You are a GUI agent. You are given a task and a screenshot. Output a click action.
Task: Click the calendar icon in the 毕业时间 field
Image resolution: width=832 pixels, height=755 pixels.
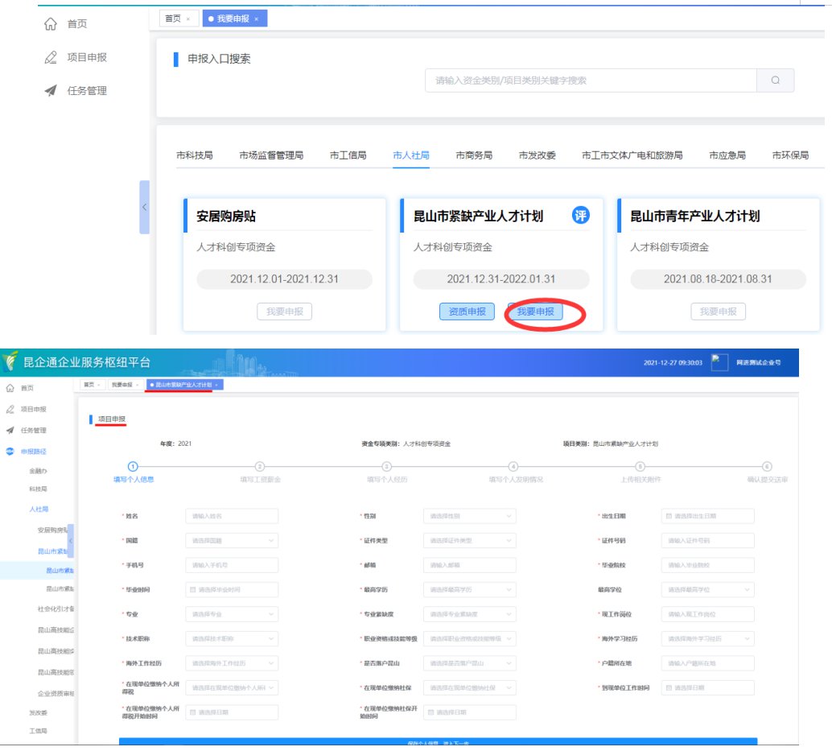click(192, 590)
